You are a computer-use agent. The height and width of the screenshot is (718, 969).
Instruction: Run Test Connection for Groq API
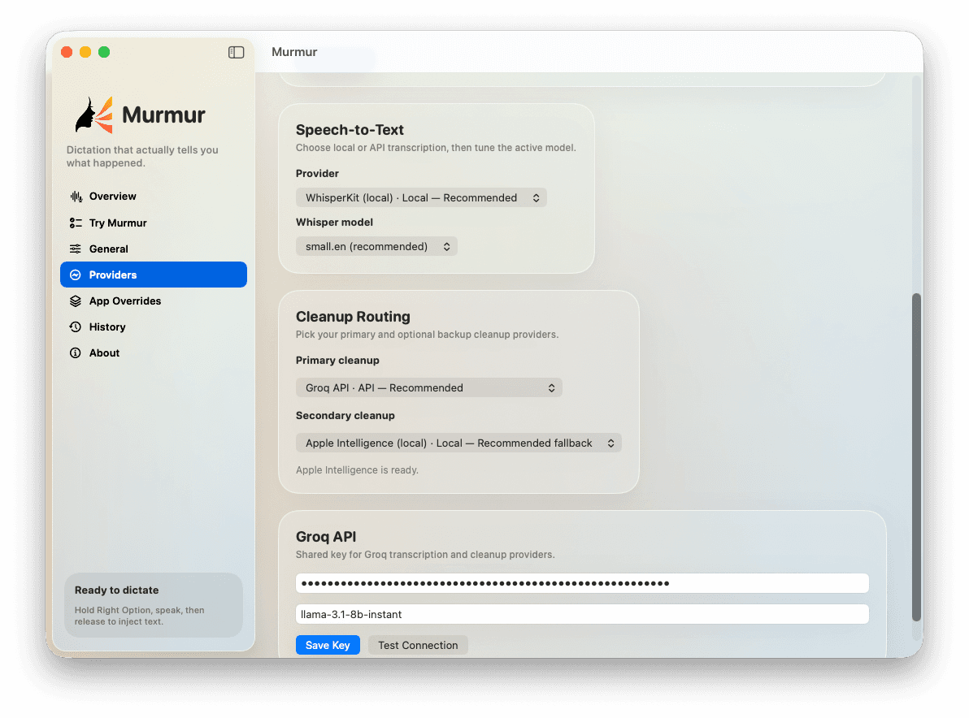click(417, 644)
